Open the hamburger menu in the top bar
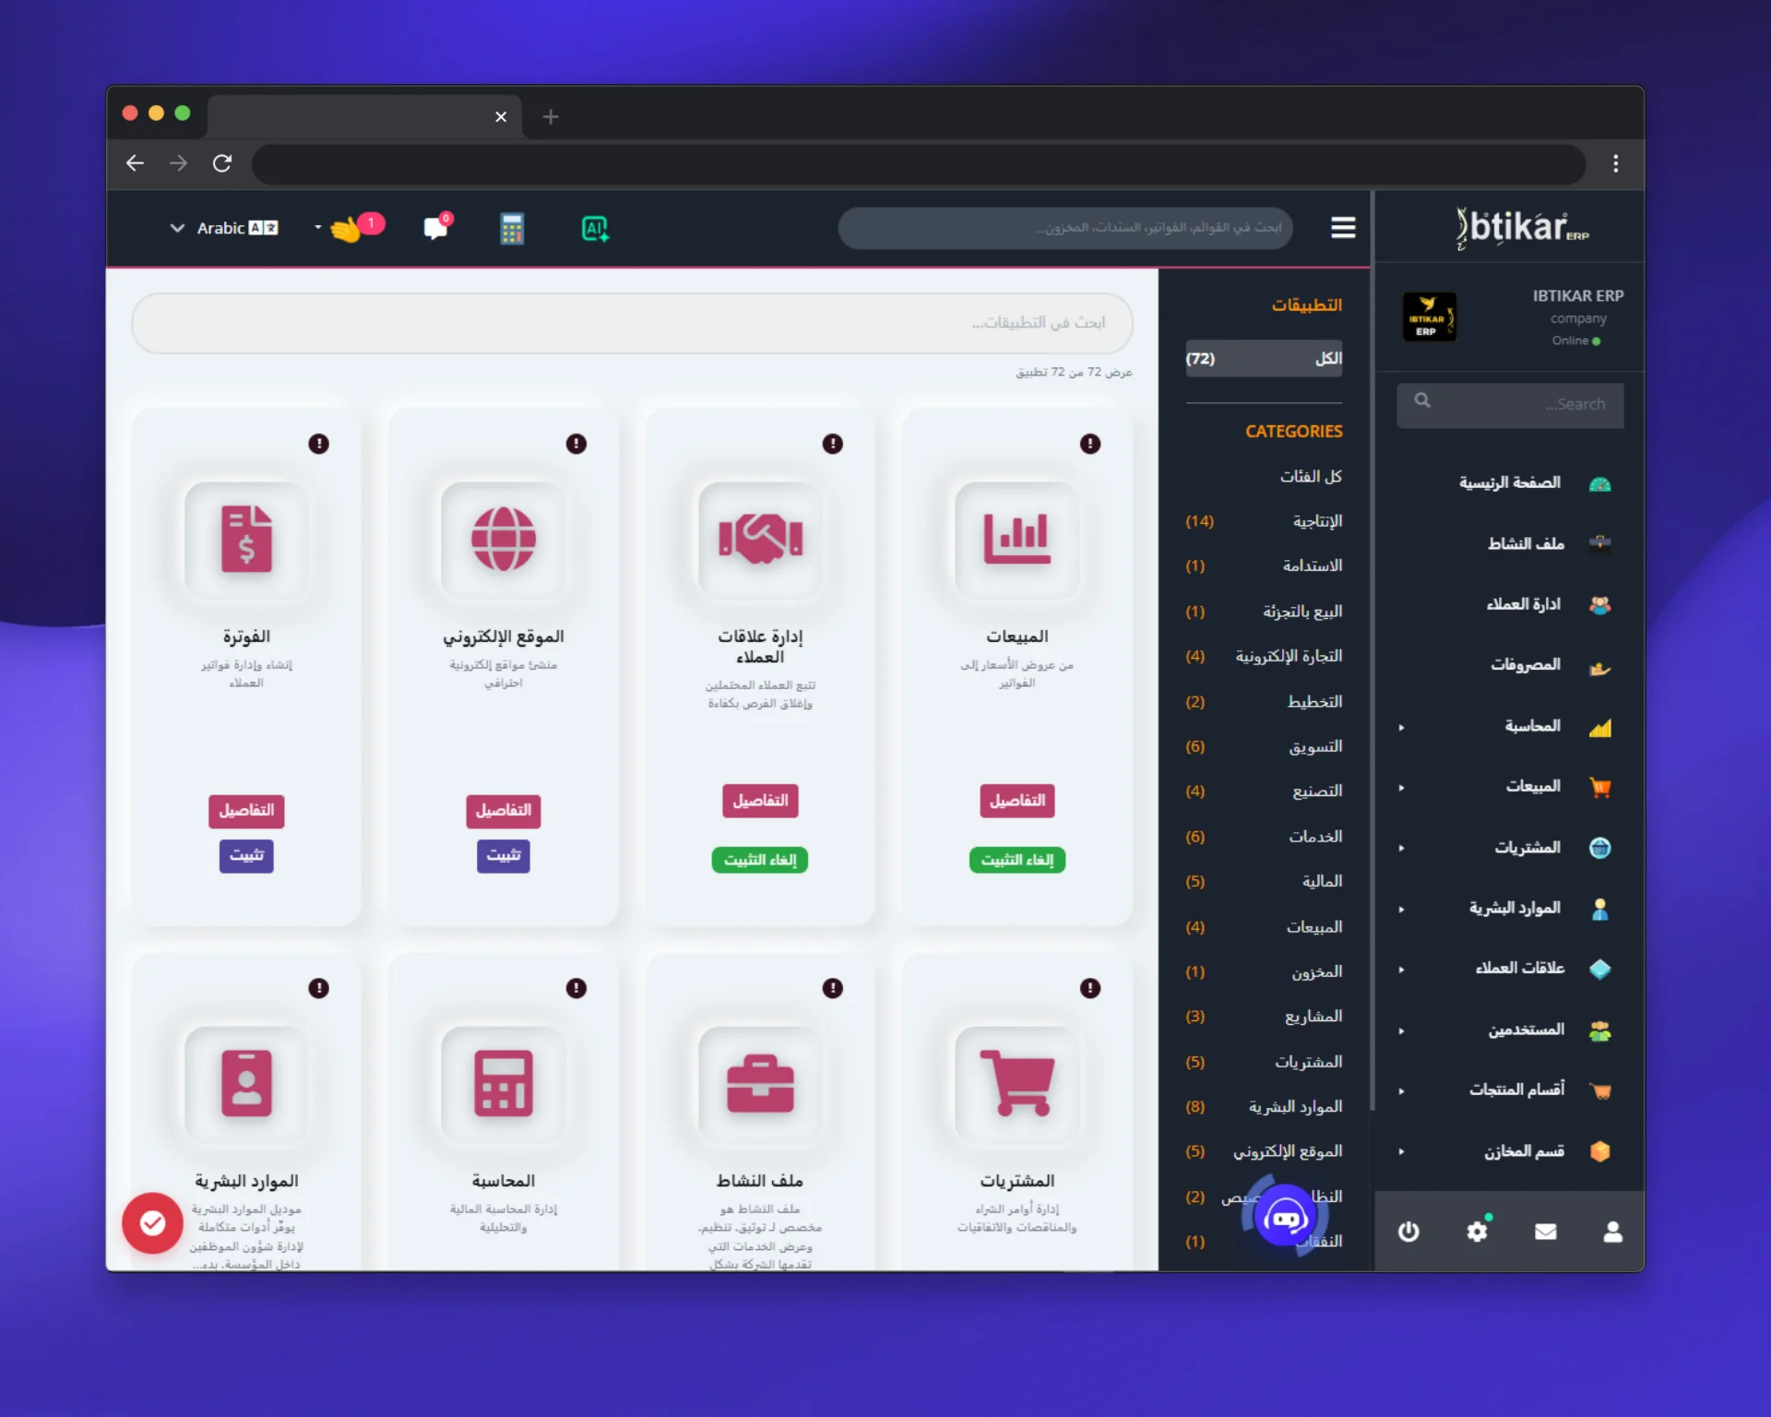Image resolution: width=1771 pixels, height=1417 pixels. [x=1343, y=228]
